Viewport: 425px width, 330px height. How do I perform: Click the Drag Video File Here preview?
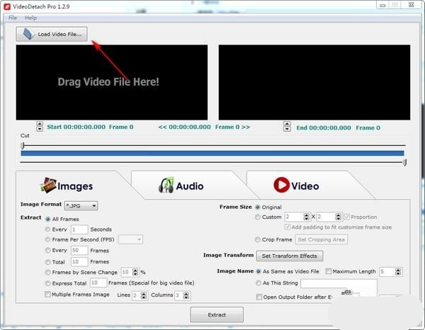pyautogui.click(x=112, y=82)
